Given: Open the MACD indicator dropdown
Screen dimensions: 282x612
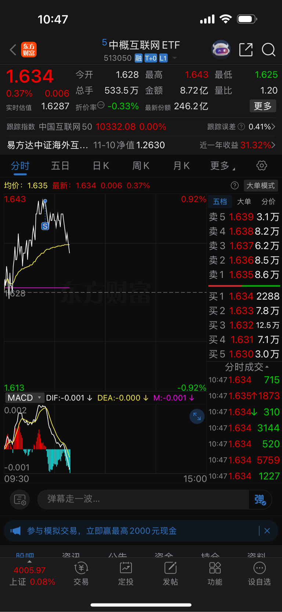Looking at the screenshot, I should point(25,398).
